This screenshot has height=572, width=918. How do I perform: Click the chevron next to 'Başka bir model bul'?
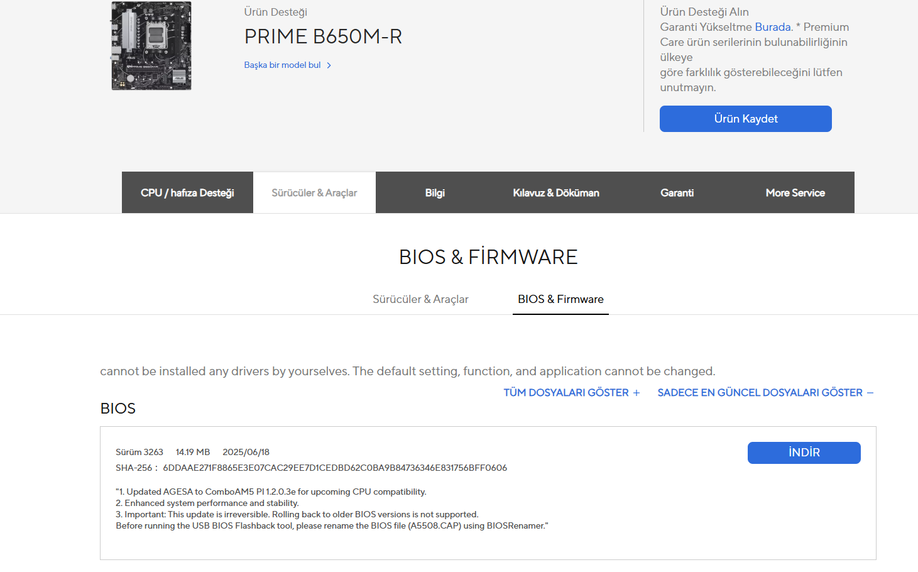[x=329, y=65]
